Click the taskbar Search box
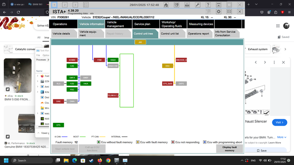294x165 pixels. [x=32, y=160]
